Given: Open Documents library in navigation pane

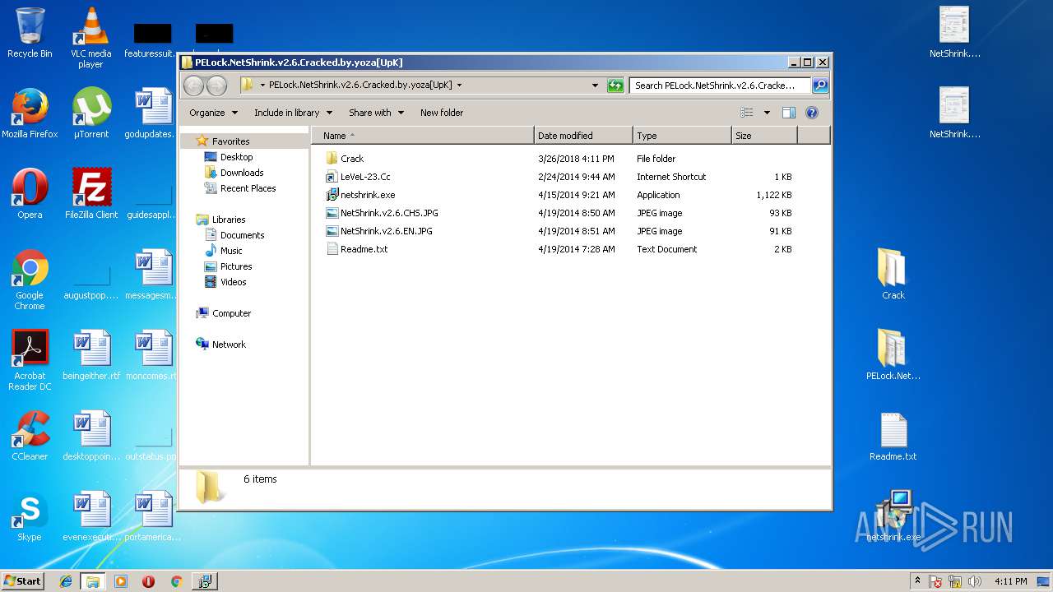Looking at the screenshot, I should 242,235.
